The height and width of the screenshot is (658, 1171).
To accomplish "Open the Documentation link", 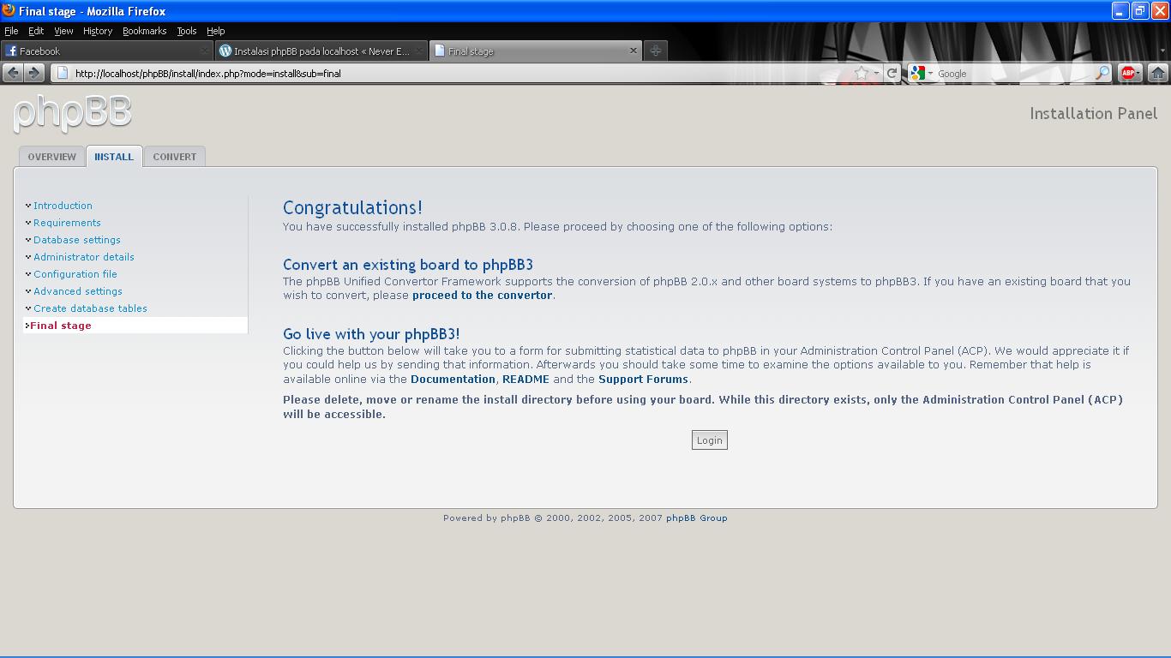I will [453, 379].
